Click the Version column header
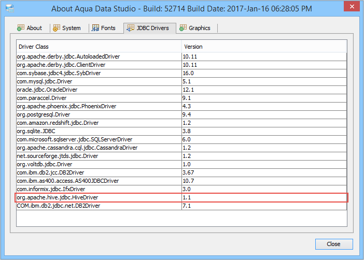The image size is (364, 260). click(264, 47)
